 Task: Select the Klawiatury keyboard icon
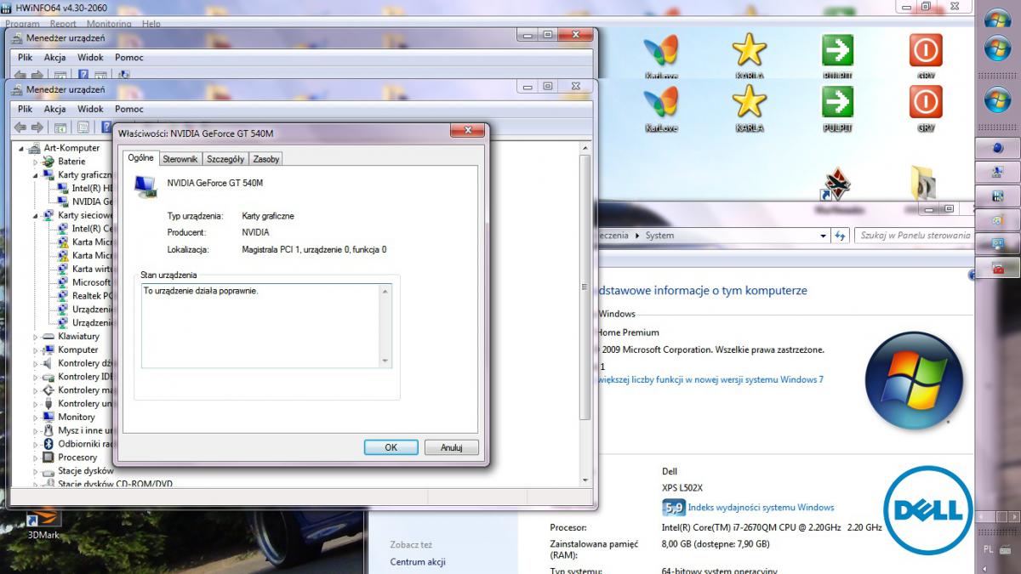coord(48,336)
